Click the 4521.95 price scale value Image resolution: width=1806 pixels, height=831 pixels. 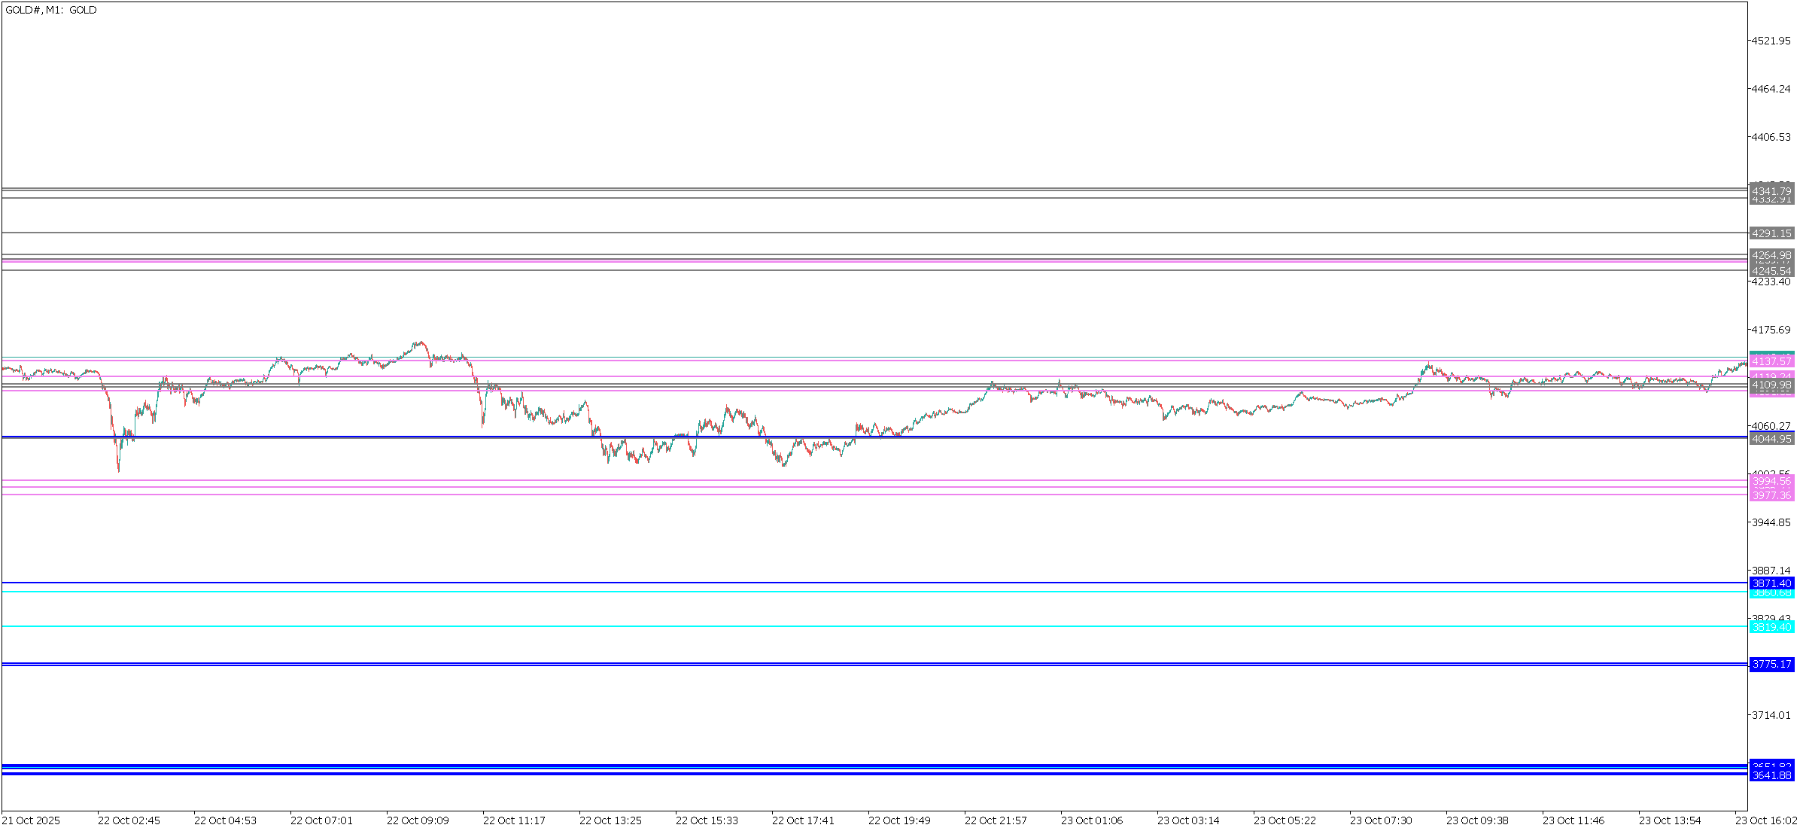click(x=1772, y=41)
